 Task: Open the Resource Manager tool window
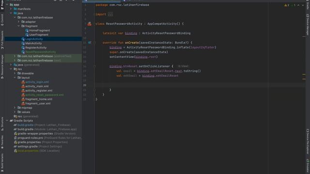click(2, 67)
